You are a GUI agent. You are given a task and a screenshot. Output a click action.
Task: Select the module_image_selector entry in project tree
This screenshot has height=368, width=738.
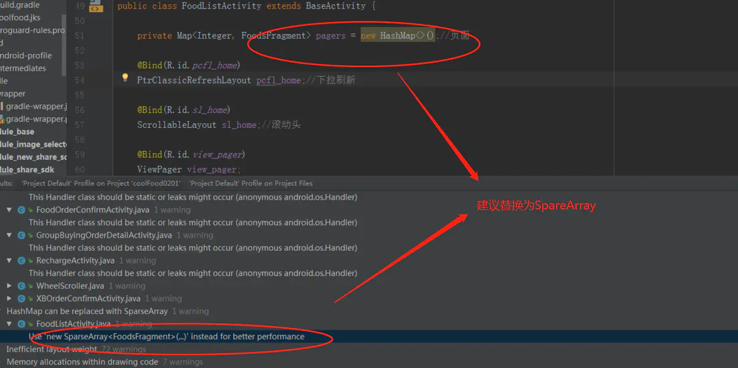point(33,144)
